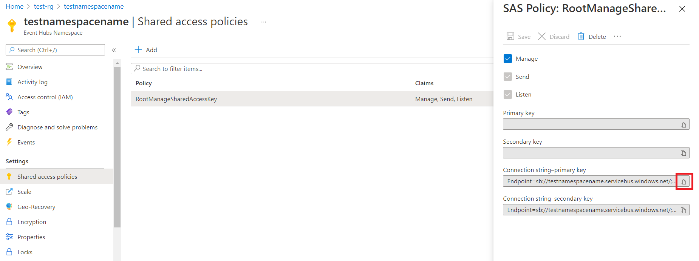This screenshot has width=699, height=261.
Task: Collapse the left navigation menu
Action: [114, 50]
